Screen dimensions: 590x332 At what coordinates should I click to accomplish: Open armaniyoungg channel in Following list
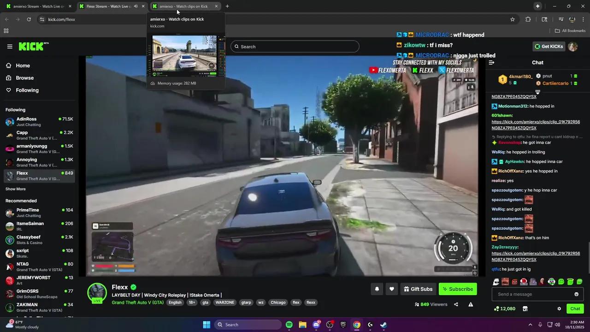[39, 148]
